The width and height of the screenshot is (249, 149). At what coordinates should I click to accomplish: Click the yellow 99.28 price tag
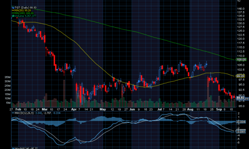pyautogui.click(x=240, y=76)
